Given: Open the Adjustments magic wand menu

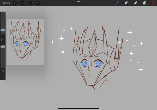Looking at the screenshot, I should click(22, 3).
